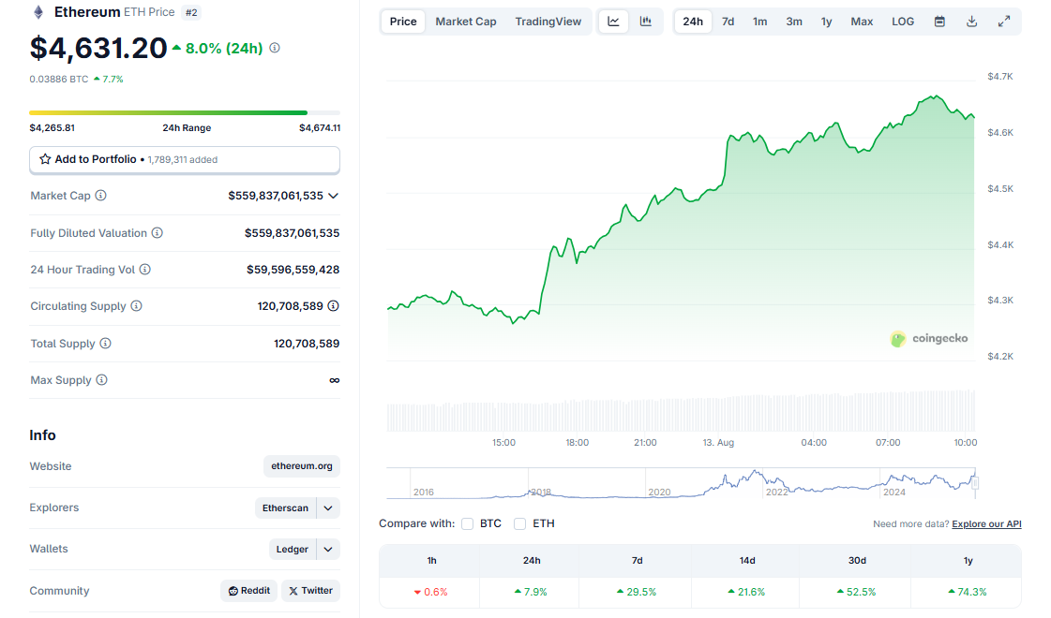Image resolution: width=1051 pixels, height=618 pixels.
Task: Open the Wallets dropdown arrow
Action: pyautogui.click(x=328, y=549)
